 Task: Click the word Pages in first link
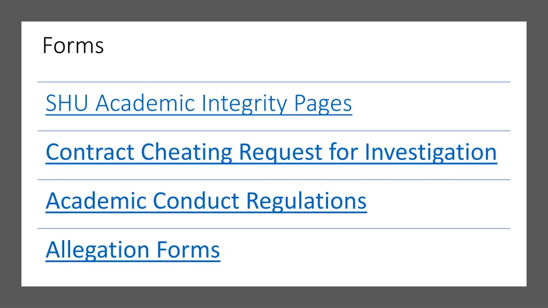coord(323,103)
